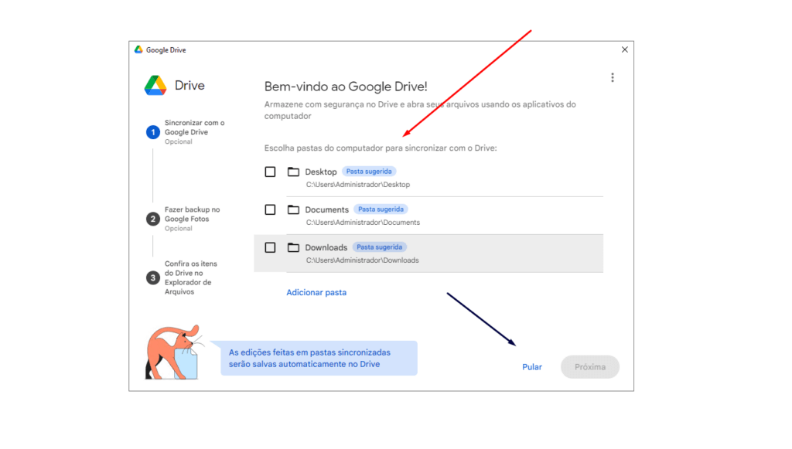Click the Downloads folder name
This screenshot has width=792, height=449.
[x=326, y=248]
